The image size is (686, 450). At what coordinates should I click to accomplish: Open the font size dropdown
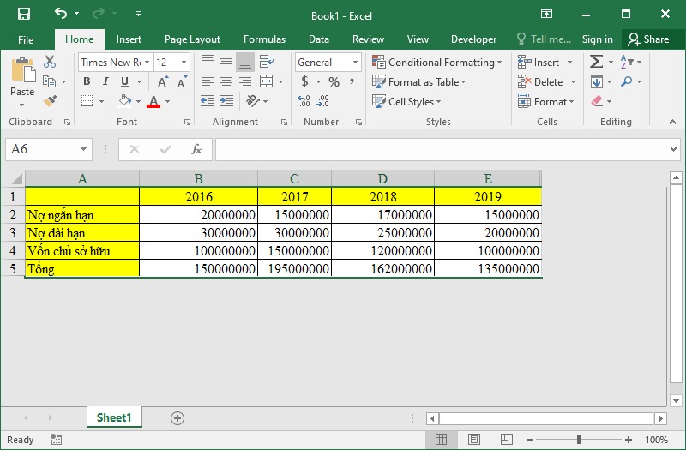pos(184,62)
